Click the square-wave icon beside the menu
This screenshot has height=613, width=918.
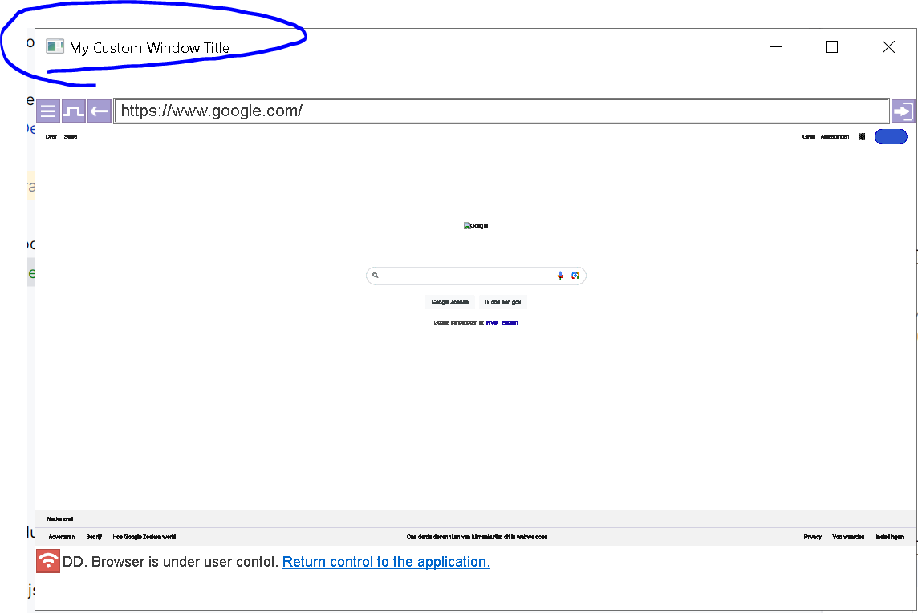pos(74,111)
